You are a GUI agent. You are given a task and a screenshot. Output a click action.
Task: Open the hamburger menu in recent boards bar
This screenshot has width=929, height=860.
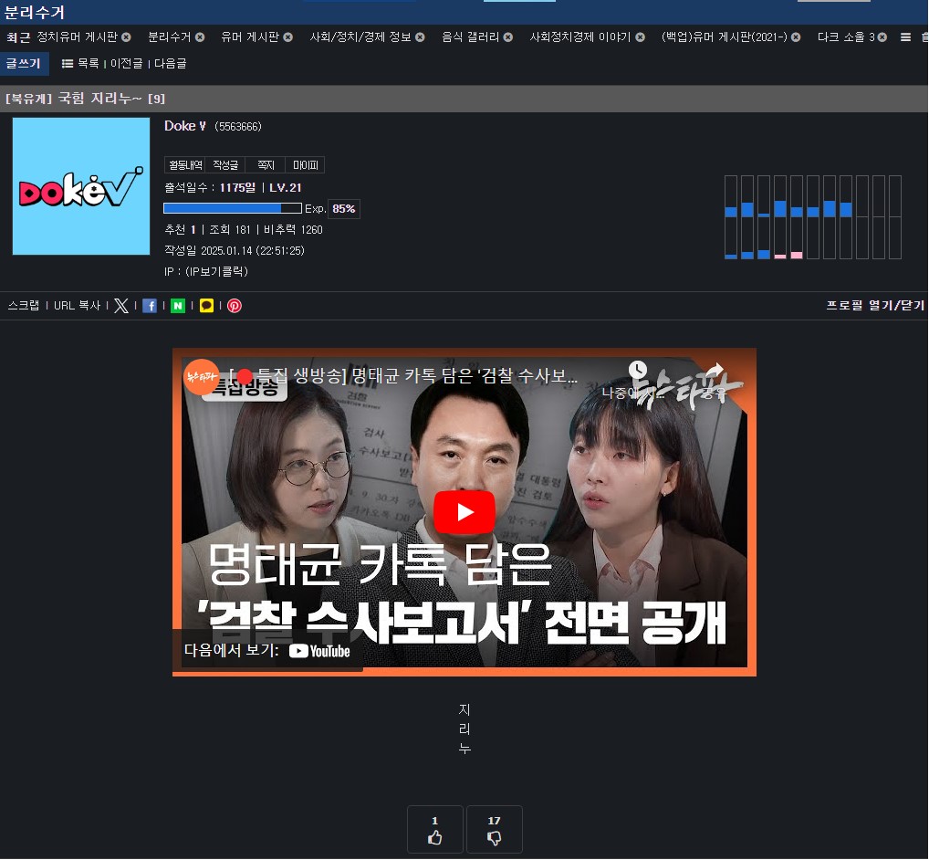pos(905,37)
